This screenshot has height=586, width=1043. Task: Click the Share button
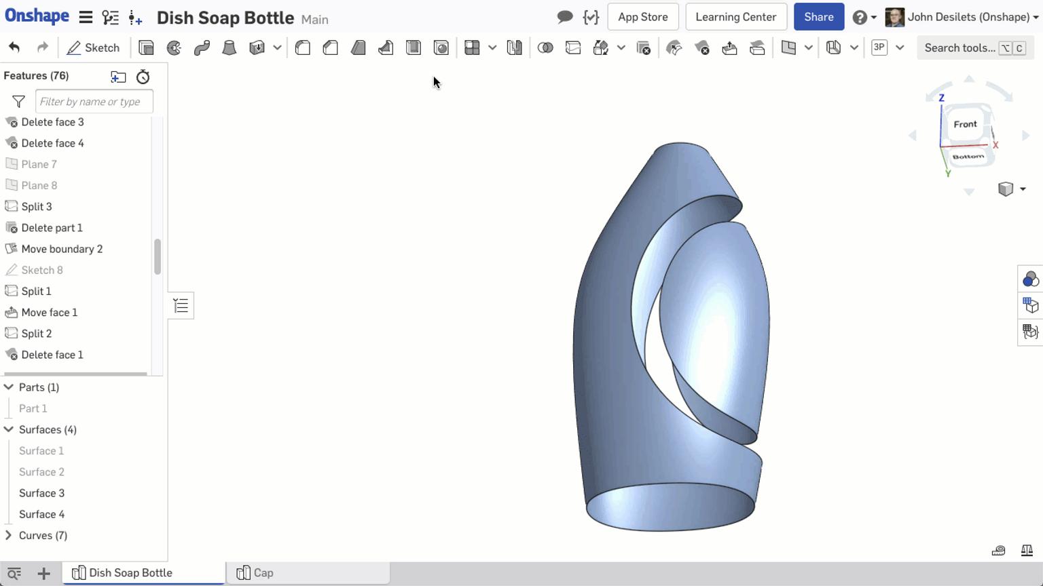coord(818,17)
